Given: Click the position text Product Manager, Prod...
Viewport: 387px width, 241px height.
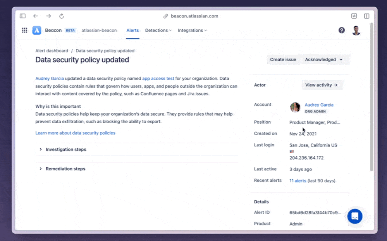Looking at the screenshot, I should [315, 122].
